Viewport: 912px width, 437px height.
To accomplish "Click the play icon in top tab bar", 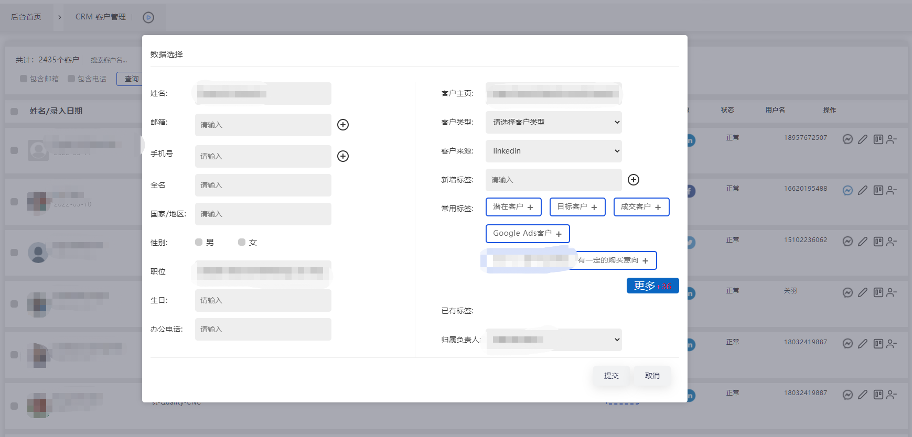I will point(148,17).
